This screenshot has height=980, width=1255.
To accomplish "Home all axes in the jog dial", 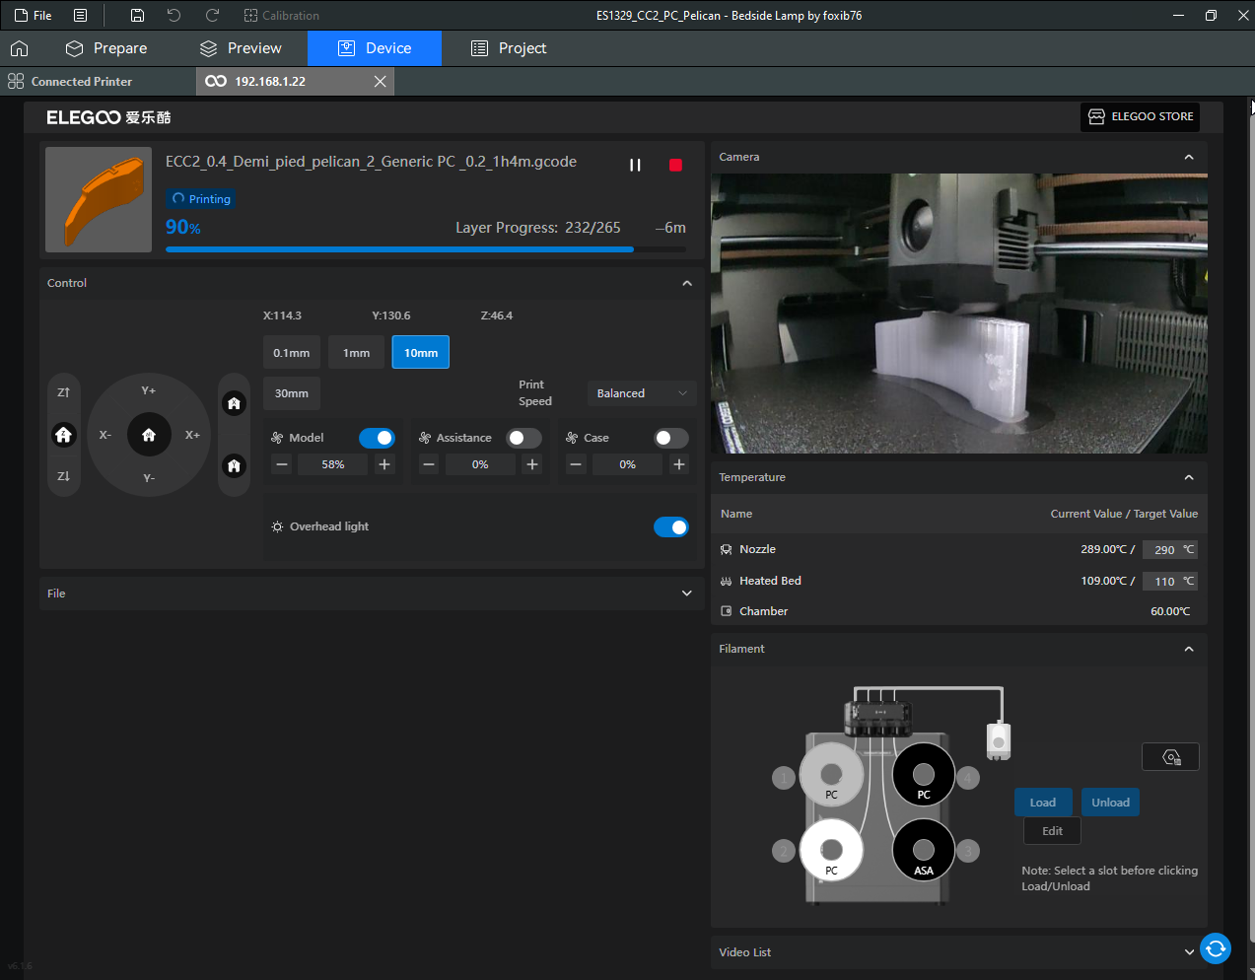I will 149,435.
